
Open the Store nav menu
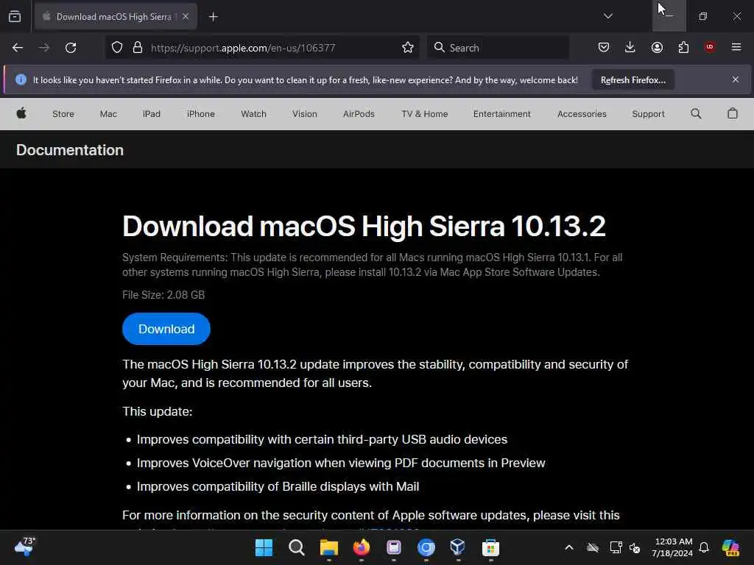tap(63, 114)
